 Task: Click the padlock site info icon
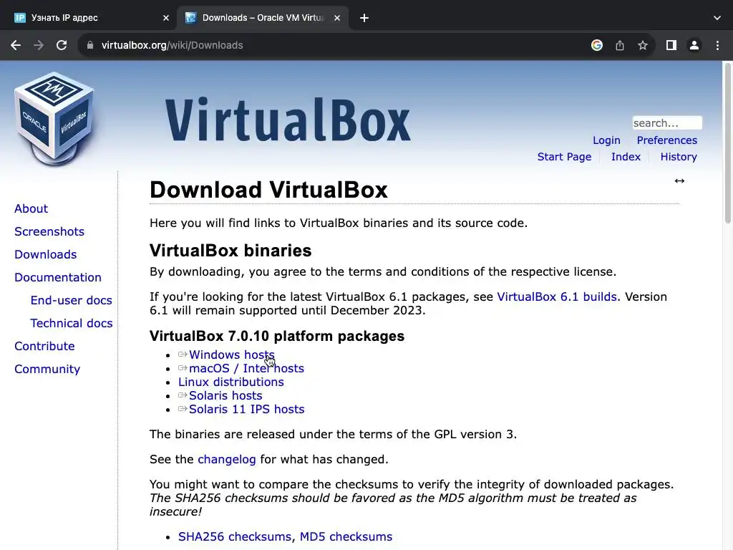click(90, 45)
